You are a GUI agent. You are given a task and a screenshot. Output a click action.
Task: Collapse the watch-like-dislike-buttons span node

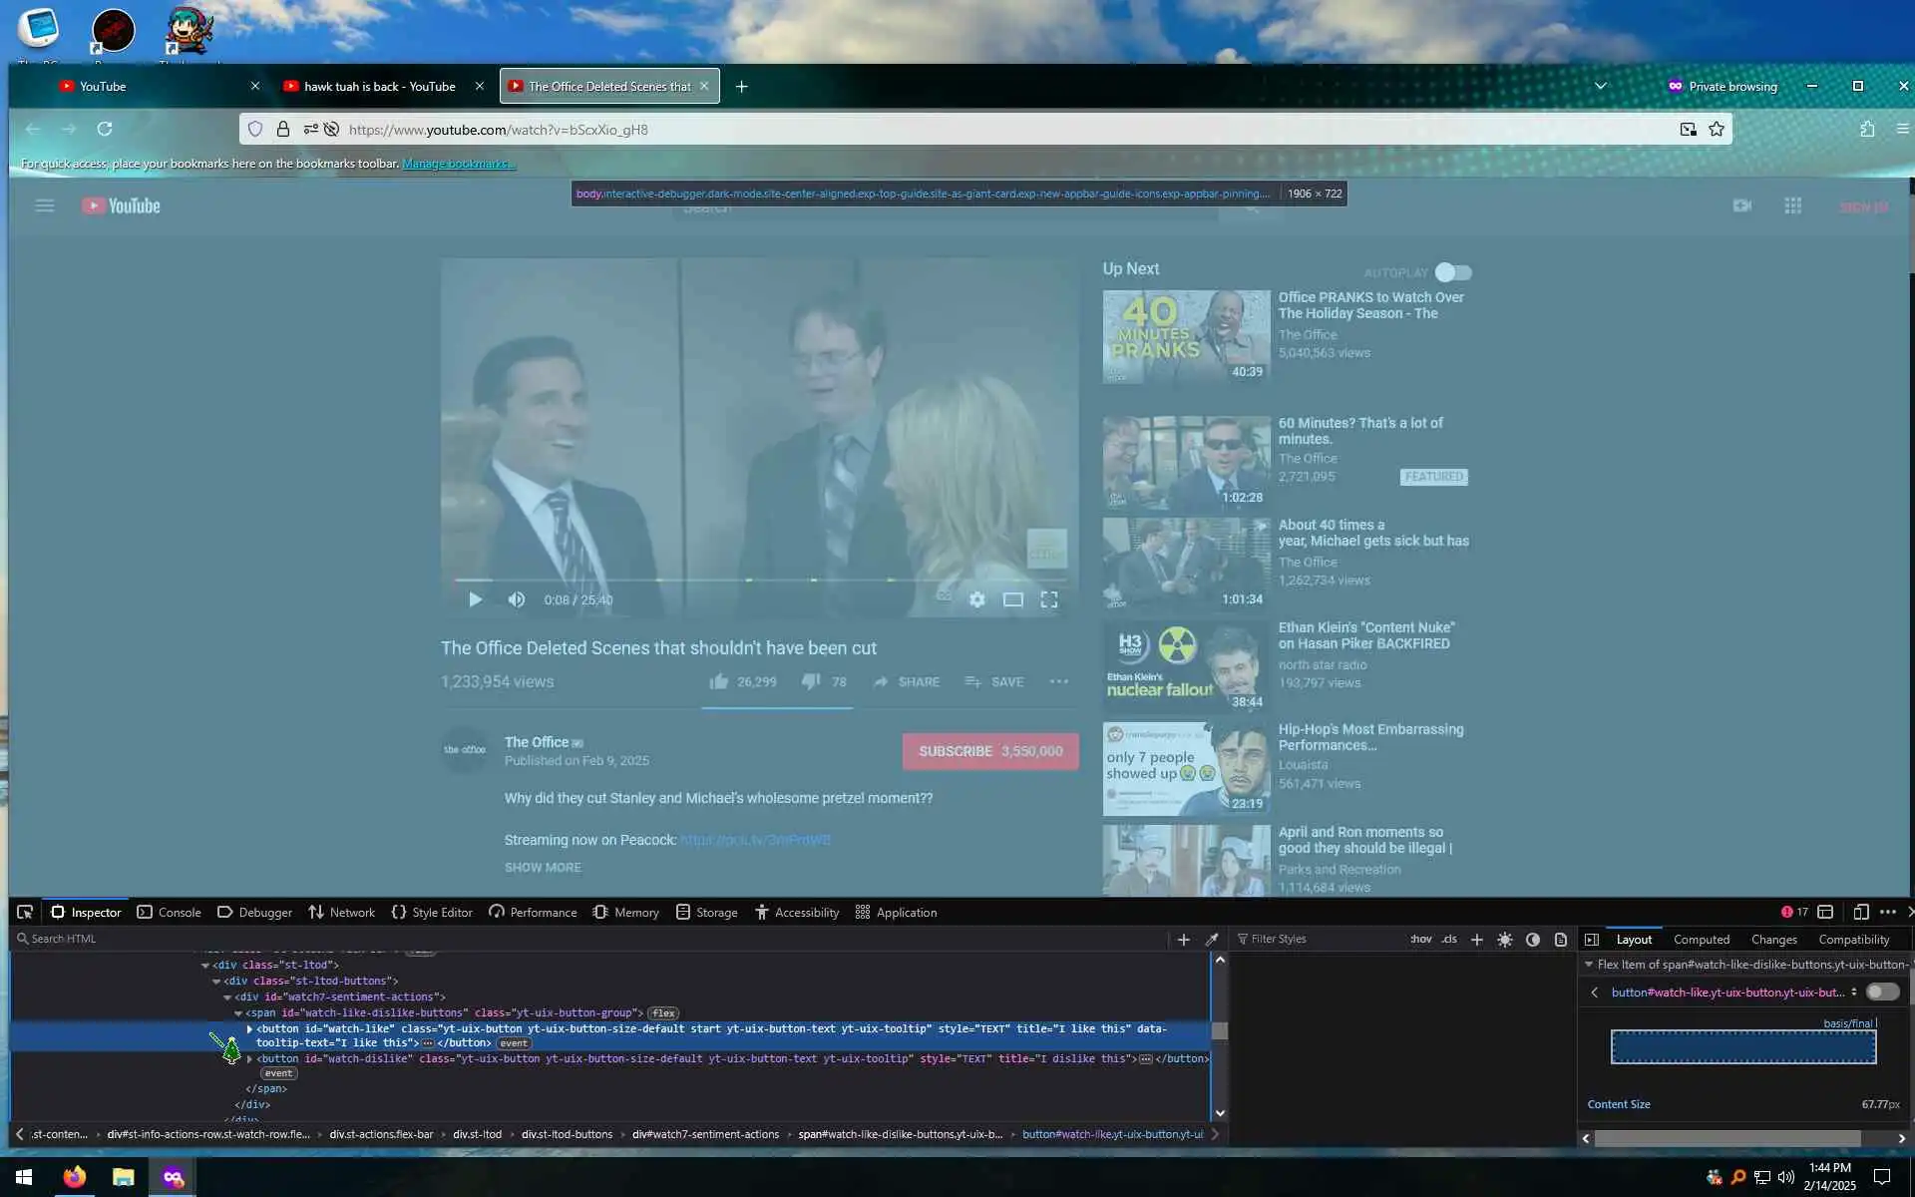point(238,1012)
